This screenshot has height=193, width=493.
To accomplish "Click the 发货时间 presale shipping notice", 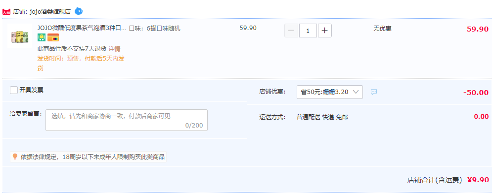I will pyautogui.click(x=81, y=64).
